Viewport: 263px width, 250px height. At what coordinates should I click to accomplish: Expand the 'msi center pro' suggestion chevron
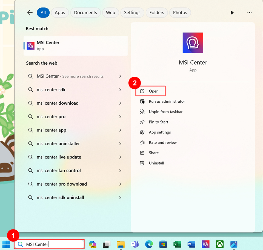pyautogui.click(x=120, y=117)
